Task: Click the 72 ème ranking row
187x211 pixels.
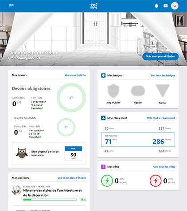Action: tap(138, 151)
